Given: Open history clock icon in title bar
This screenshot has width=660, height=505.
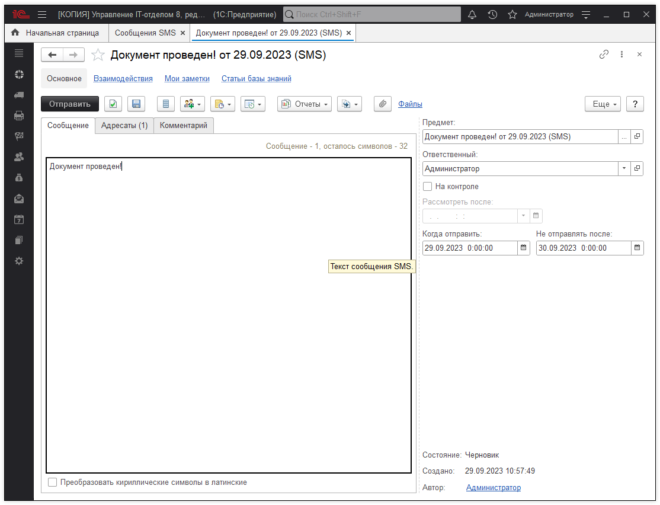Looking at the screenshot, I should [x=492, y=14].
